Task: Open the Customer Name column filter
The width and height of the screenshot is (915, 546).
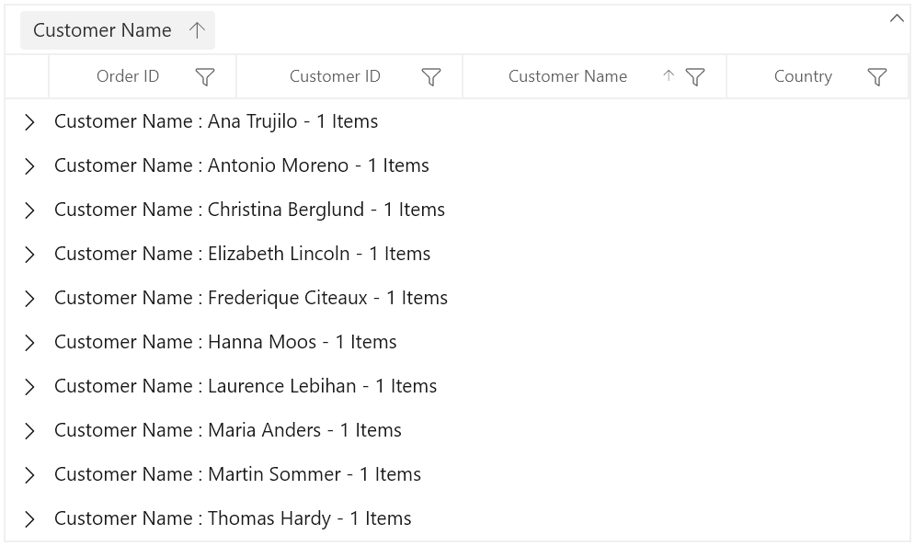Action: click(x=695, y=77)
